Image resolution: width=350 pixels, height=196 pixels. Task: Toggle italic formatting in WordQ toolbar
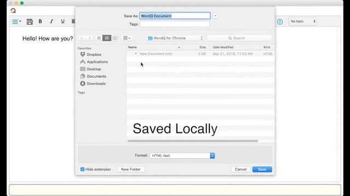click(x=51, y=21)
